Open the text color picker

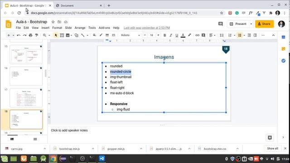click(x=183, y=35)
